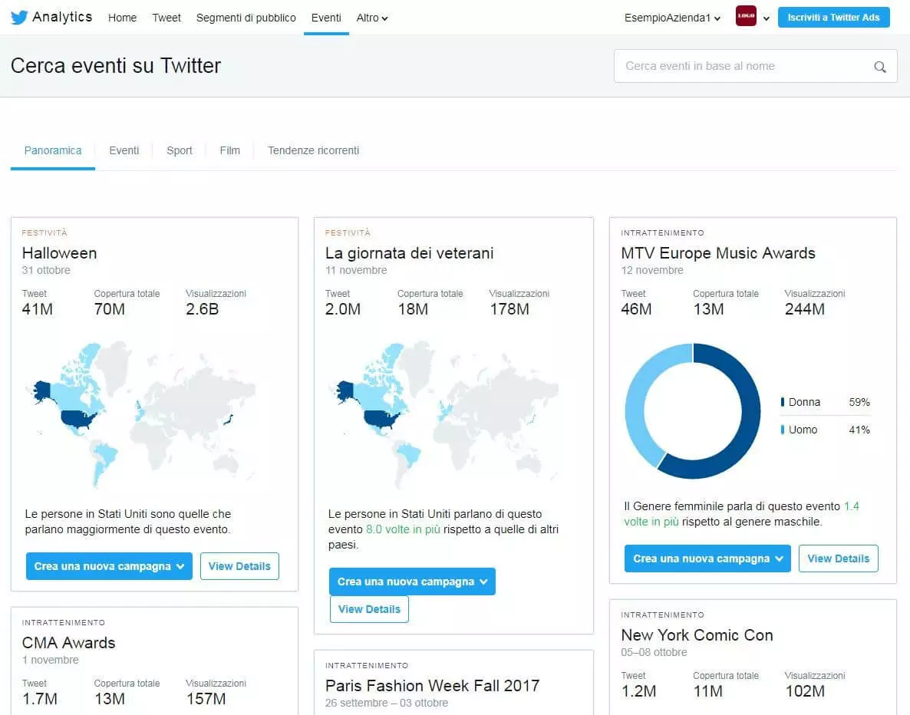View Details for Halloween event

click(x=239, y=566)
